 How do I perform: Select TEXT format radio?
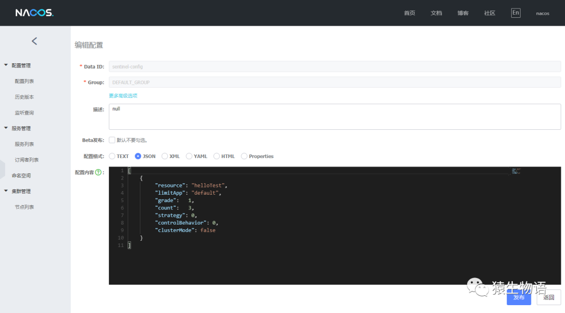coord(112,156)
